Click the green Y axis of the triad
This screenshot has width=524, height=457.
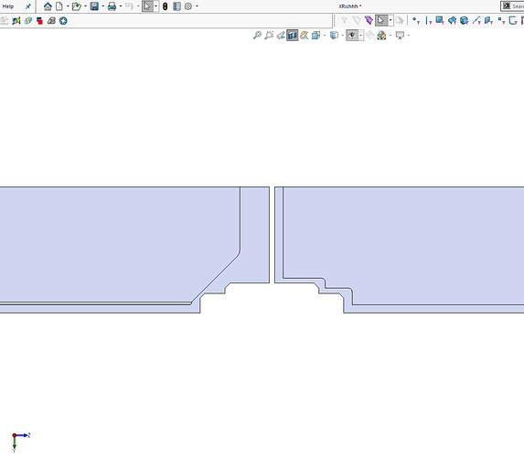pos(15,443)
